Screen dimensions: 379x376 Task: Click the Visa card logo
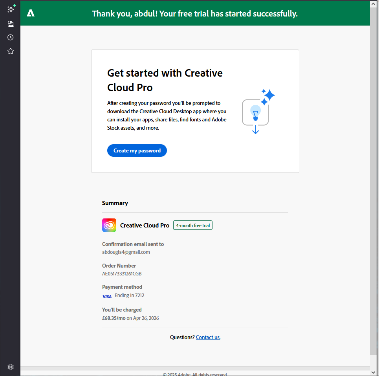[107, 297]
